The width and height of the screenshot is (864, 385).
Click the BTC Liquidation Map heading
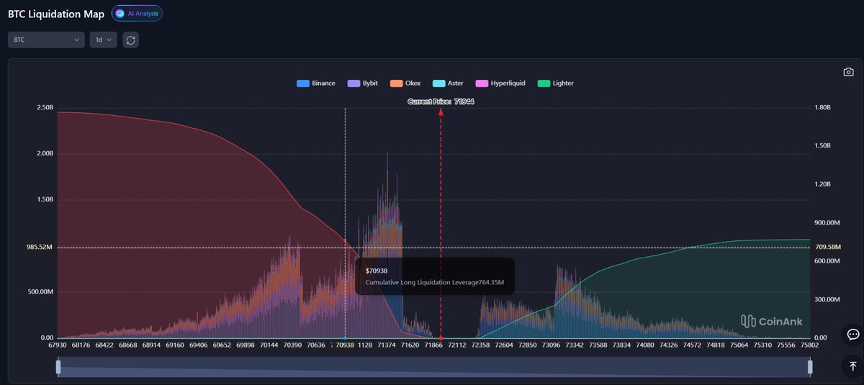(x=56, y=14)
